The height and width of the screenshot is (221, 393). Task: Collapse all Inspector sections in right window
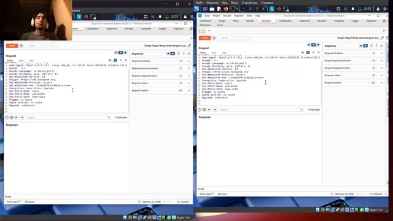(376, 46)
